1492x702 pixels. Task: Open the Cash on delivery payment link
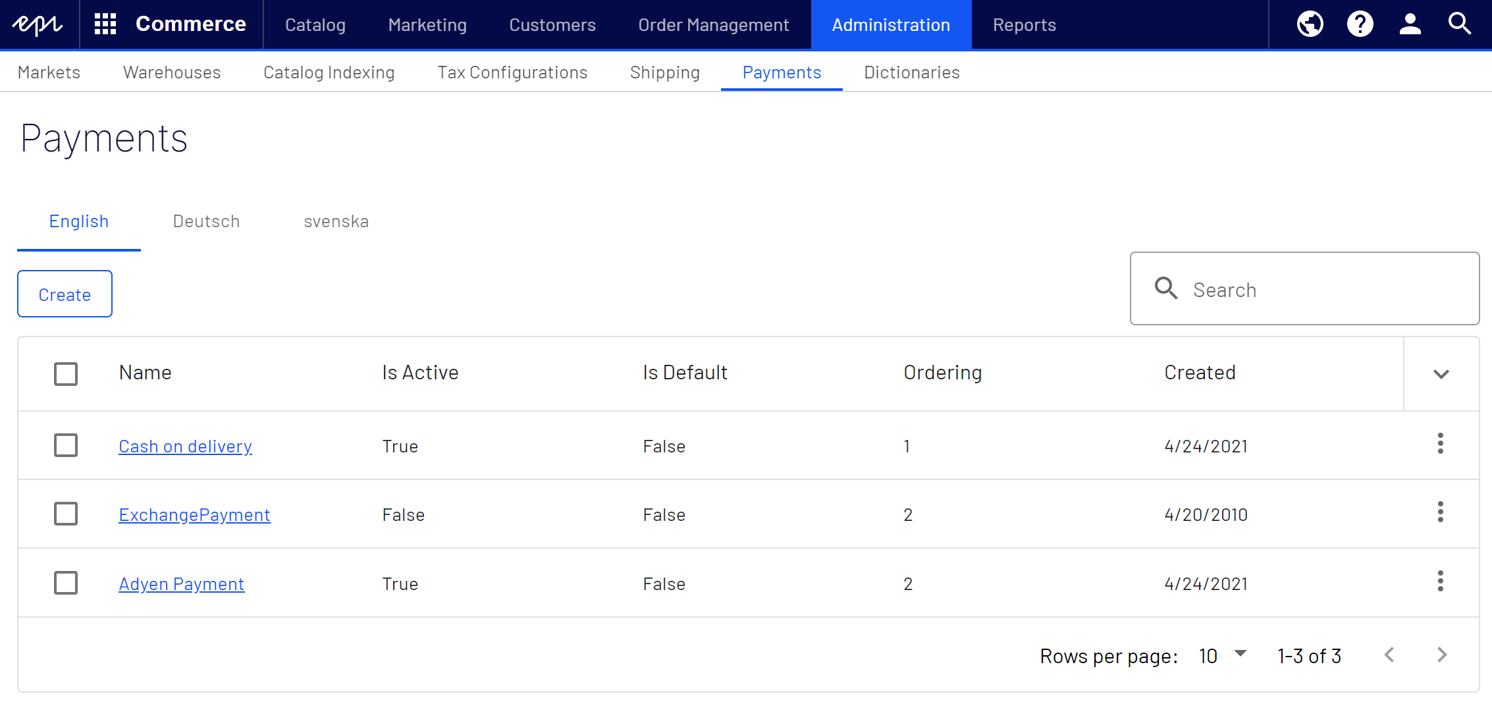[x=185, y=446]
